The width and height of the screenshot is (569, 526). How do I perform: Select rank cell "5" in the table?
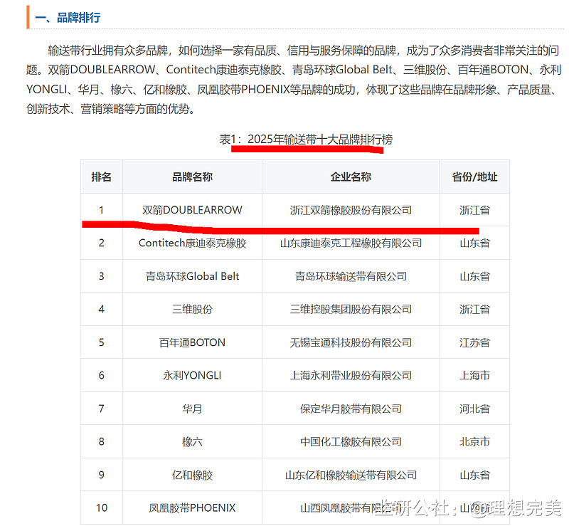[101, 342]
